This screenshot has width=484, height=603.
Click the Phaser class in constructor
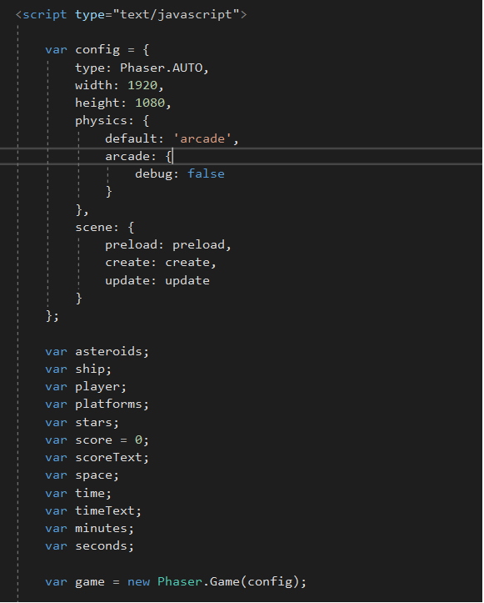pyautogui.click(x=179, y=581)
